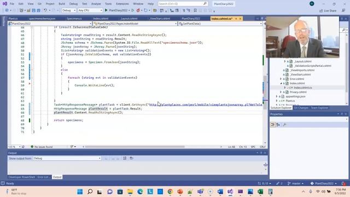Open the Debug configuration dropdown
350x197 pixels.
pyautogui.click(x=69, y=10)
